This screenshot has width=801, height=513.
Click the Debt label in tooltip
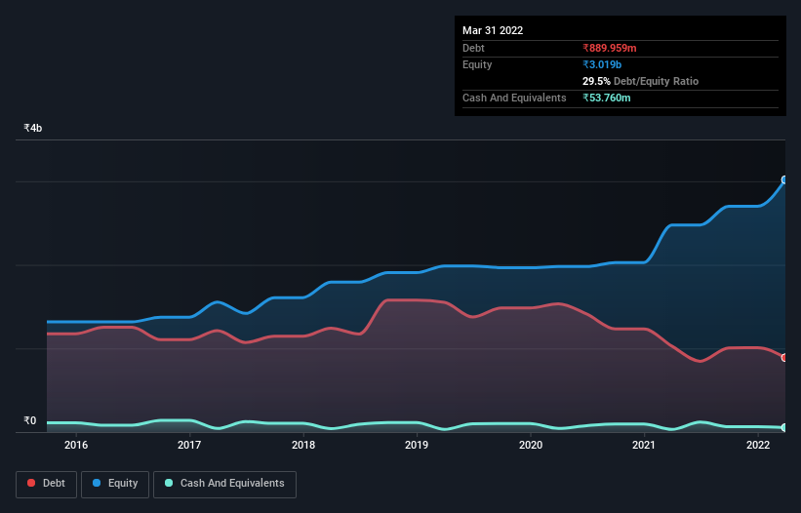point(473,48)
